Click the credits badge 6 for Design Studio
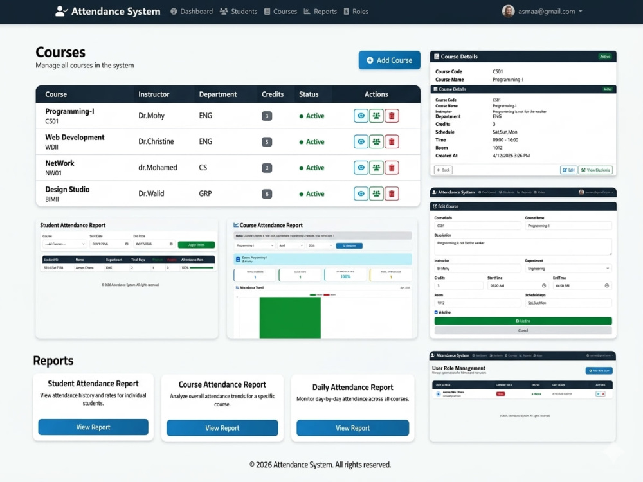The image size is (643, 482). [x=267, y=194]
